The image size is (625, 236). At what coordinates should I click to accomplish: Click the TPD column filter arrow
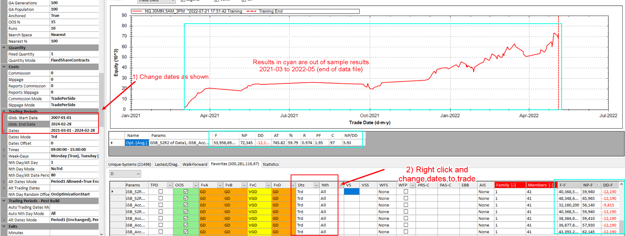coord(170,185)
